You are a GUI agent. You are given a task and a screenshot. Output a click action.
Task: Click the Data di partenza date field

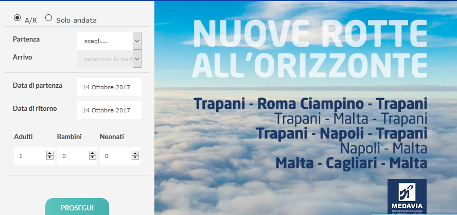pyautogui.click(x=109, y=87)
